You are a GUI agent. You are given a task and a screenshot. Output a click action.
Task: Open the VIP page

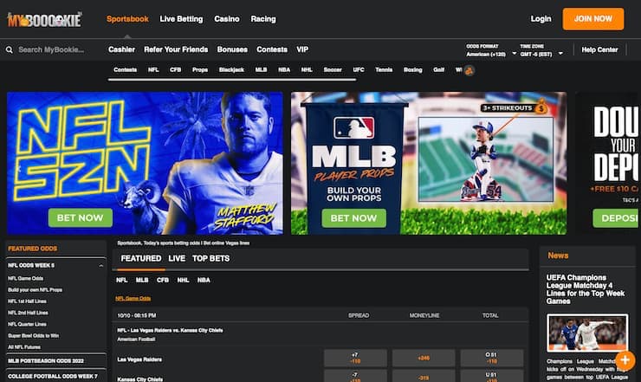coord(302,49)
